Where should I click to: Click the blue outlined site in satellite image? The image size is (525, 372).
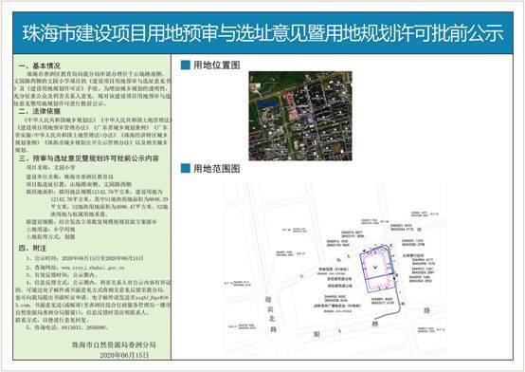click(x=311, y=118)
